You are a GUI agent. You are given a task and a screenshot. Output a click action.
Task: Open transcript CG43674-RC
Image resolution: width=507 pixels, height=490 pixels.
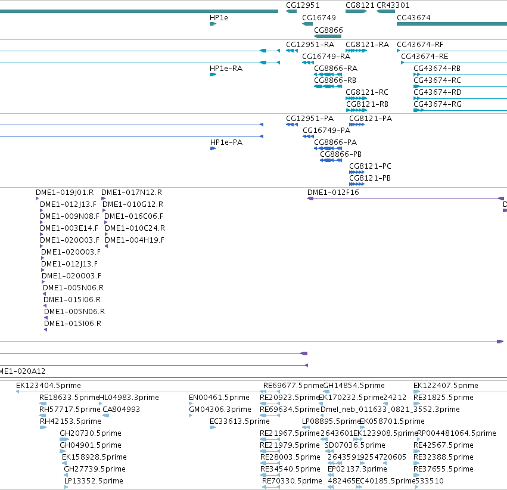coord(437,80)
